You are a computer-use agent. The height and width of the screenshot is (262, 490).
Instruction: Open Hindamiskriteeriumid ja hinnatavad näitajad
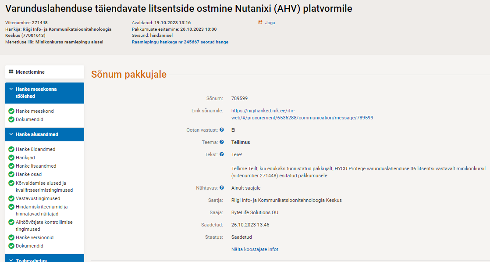tap(42, 210)
